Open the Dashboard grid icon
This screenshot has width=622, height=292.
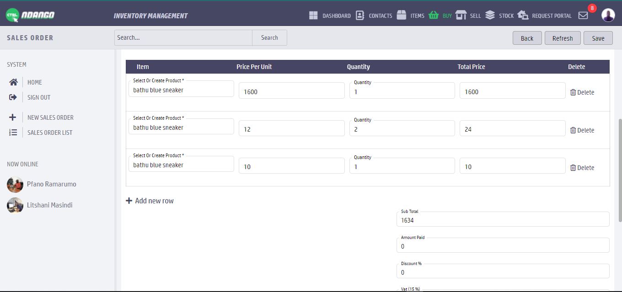(313, 16)
